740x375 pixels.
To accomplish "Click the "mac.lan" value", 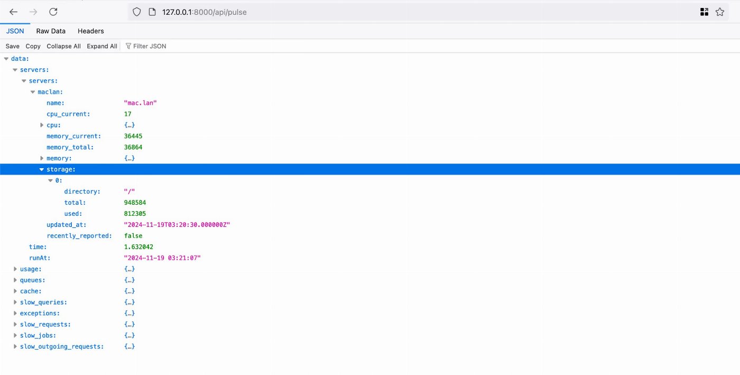I will (141, 103).
